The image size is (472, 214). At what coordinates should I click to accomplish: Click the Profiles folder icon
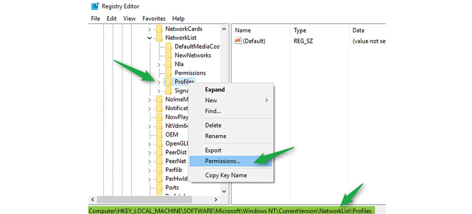169,81
